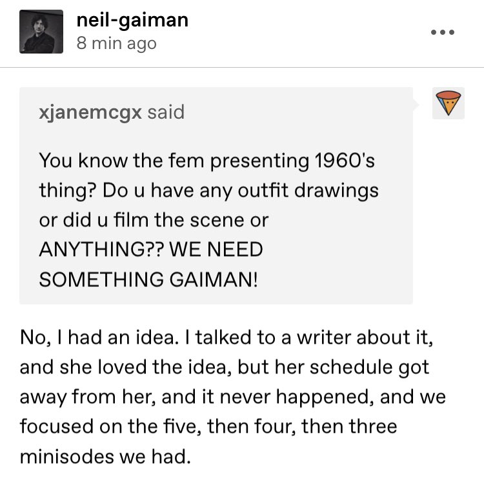This screenshot has width=484, height=487.
Task: Tap the "SOMETHING GAIMAN!" text in the ask
Action: [148, 279]
